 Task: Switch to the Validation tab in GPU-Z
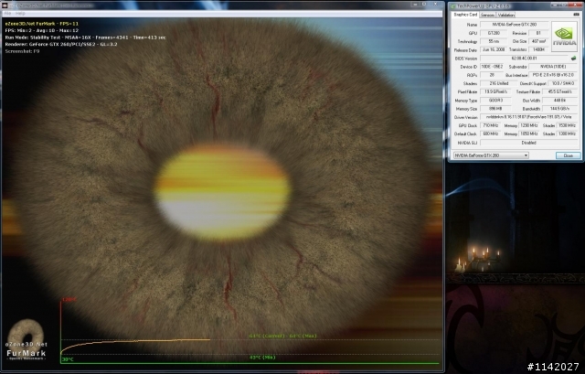505,15
